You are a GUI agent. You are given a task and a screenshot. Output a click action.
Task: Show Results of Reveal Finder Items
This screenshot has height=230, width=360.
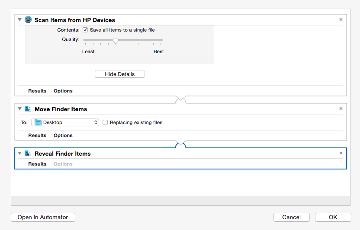pos(37,164)
